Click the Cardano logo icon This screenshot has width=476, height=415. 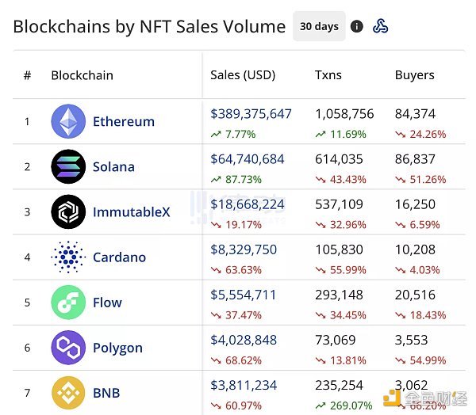(68, 257)
